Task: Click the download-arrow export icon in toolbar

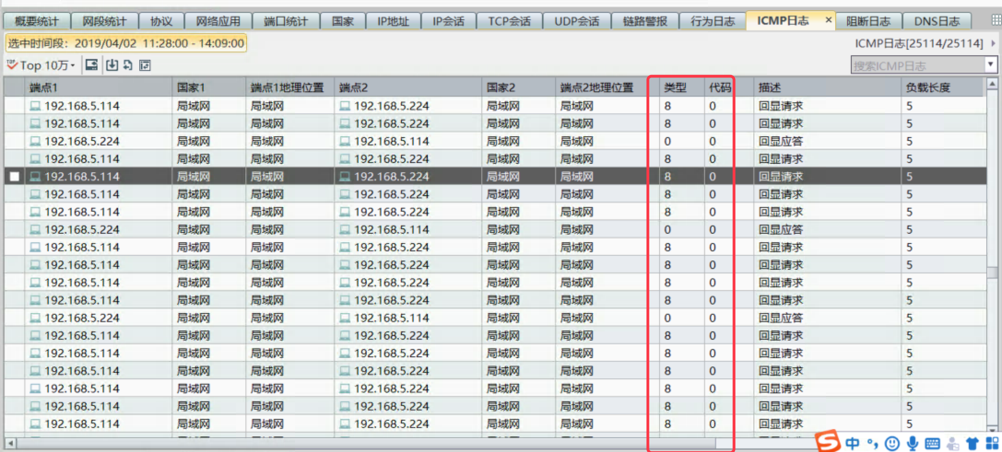Action: (112, 65)
